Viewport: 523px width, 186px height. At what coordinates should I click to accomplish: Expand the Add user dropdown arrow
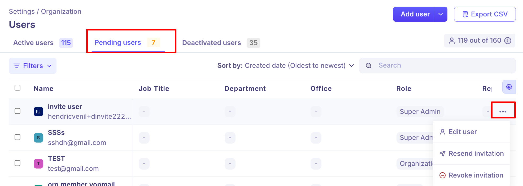click(441, 14)
